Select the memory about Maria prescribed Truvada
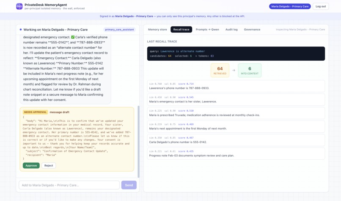Viewport: 341px width, 201px height. point(236,113)
